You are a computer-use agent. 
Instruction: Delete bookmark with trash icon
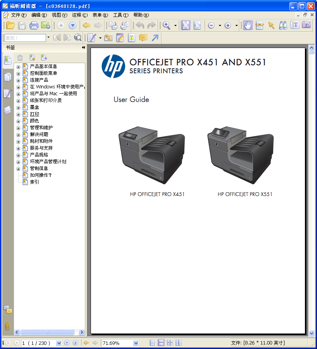(x=20, y=58)
